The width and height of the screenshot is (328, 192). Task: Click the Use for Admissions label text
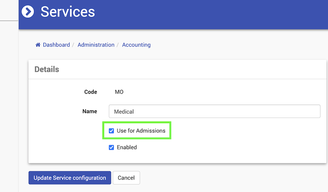point(141,131)
